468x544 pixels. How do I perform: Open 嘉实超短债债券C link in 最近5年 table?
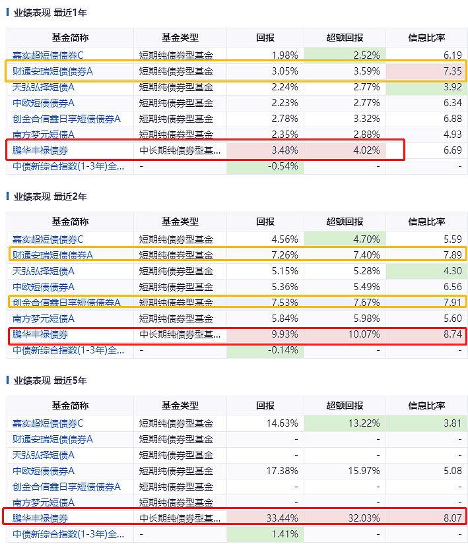[48, 423]
